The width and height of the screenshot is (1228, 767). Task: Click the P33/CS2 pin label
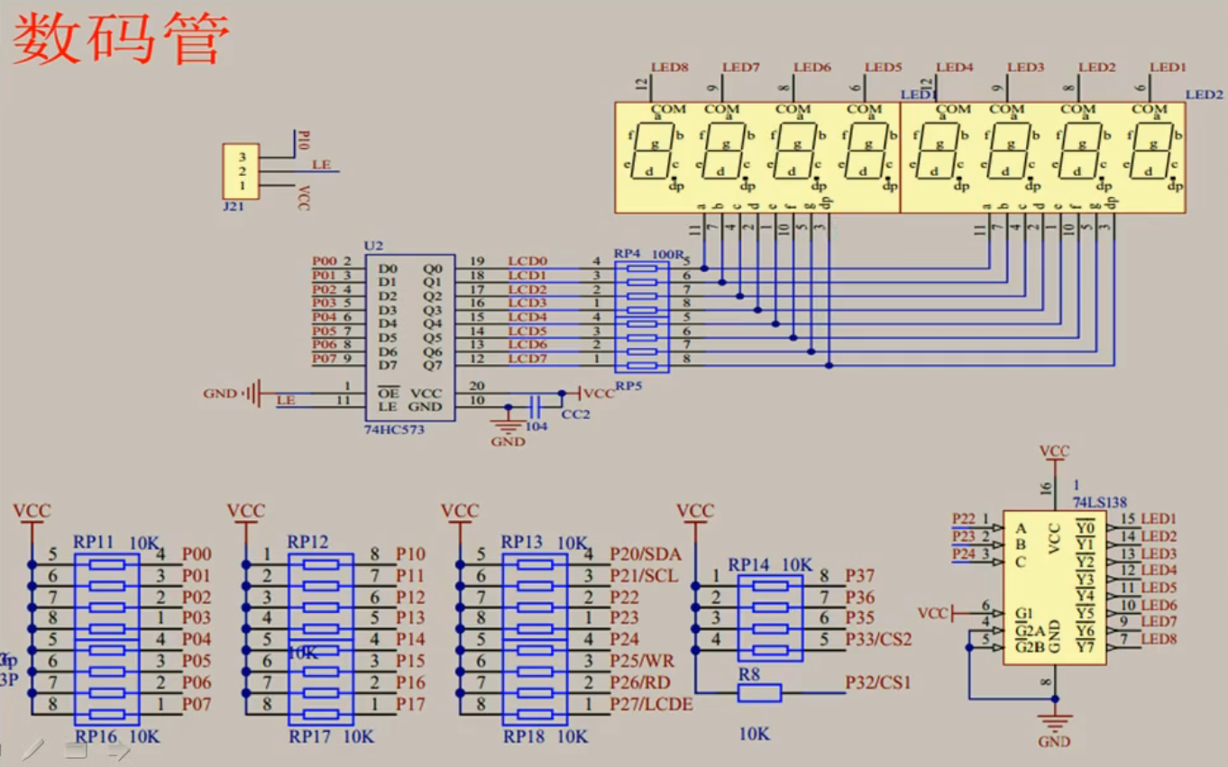tap(879, 639)
